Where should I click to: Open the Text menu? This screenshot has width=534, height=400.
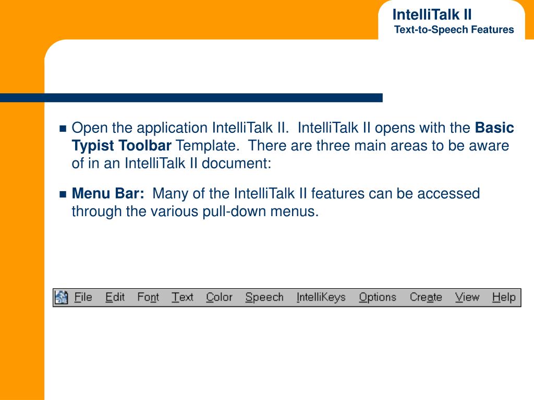[x=183, y=297]
